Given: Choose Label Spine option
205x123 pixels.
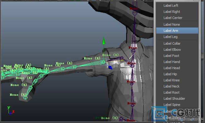Looking at the screenshot, I should (x=177, y=105).
